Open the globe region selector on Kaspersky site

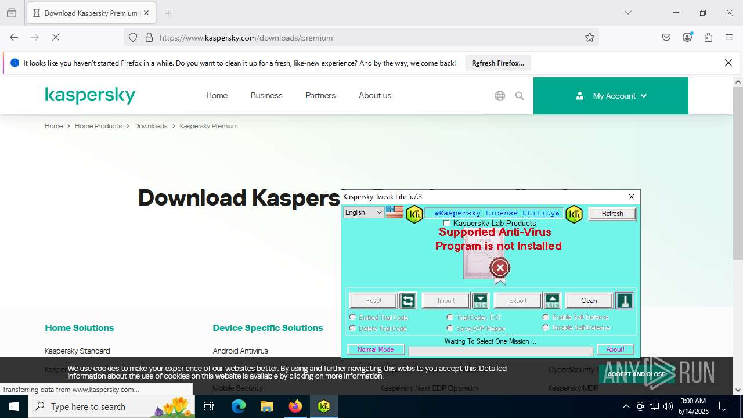click(500, 96)
